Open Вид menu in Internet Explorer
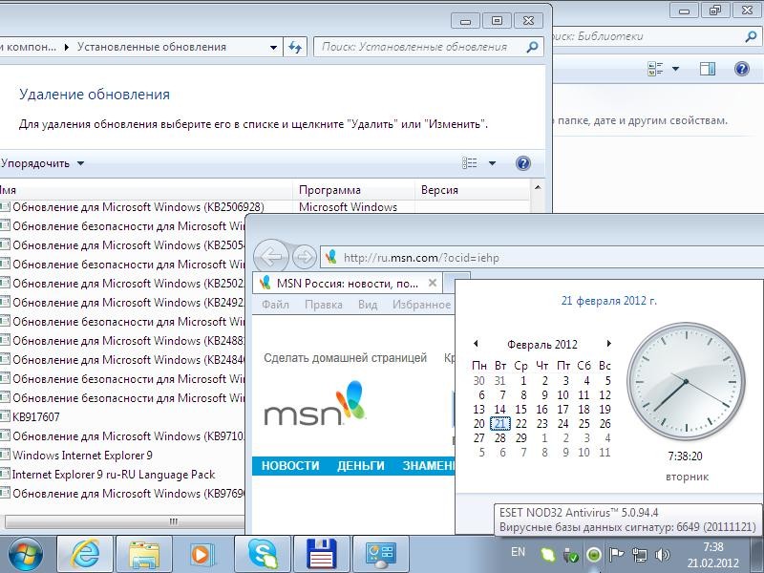This screenshot has width=764, height=573. coord(368,305)
